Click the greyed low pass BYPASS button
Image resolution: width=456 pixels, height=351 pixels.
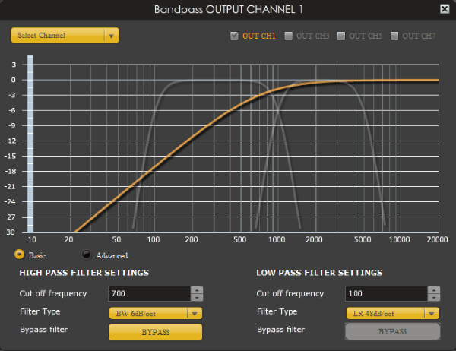pos(392,332)
